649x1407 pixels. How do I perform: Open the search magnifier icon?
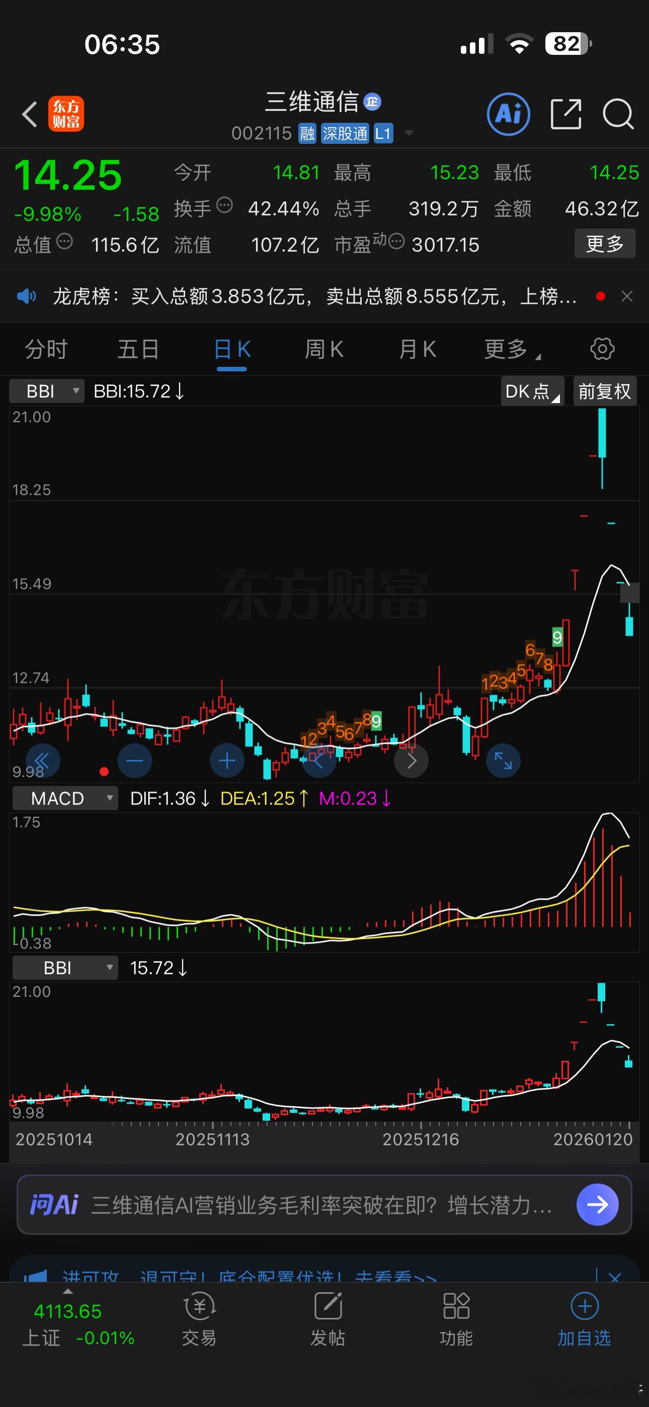[x=618, y=114]
